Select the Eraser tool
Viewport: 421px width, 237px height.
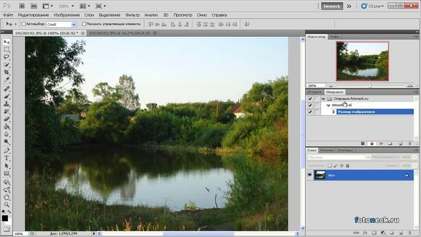pos(7,119)
